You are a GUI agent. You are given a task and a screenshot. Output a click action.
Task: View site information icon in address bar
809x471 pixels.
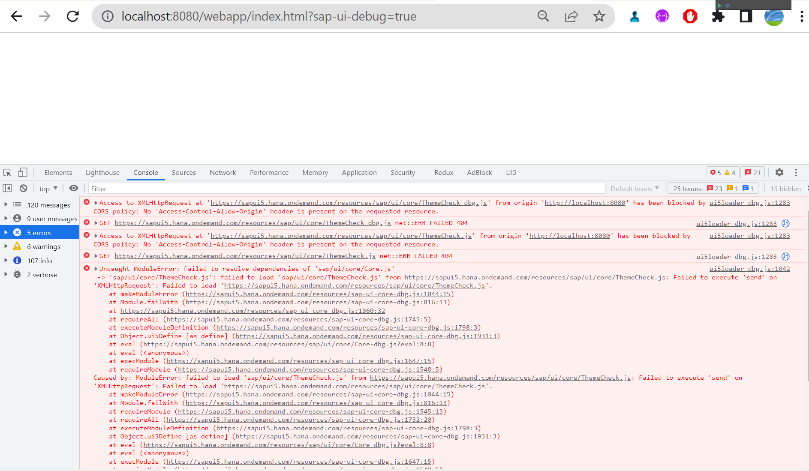point(107,16)
